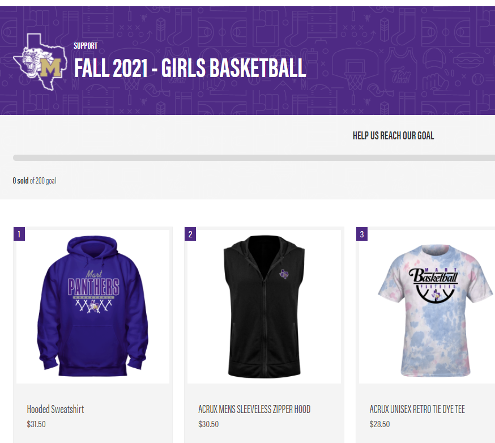The image size is (495, 443).
Task: Click the 0 sold of 200 goal text
Action: [35, 181]
